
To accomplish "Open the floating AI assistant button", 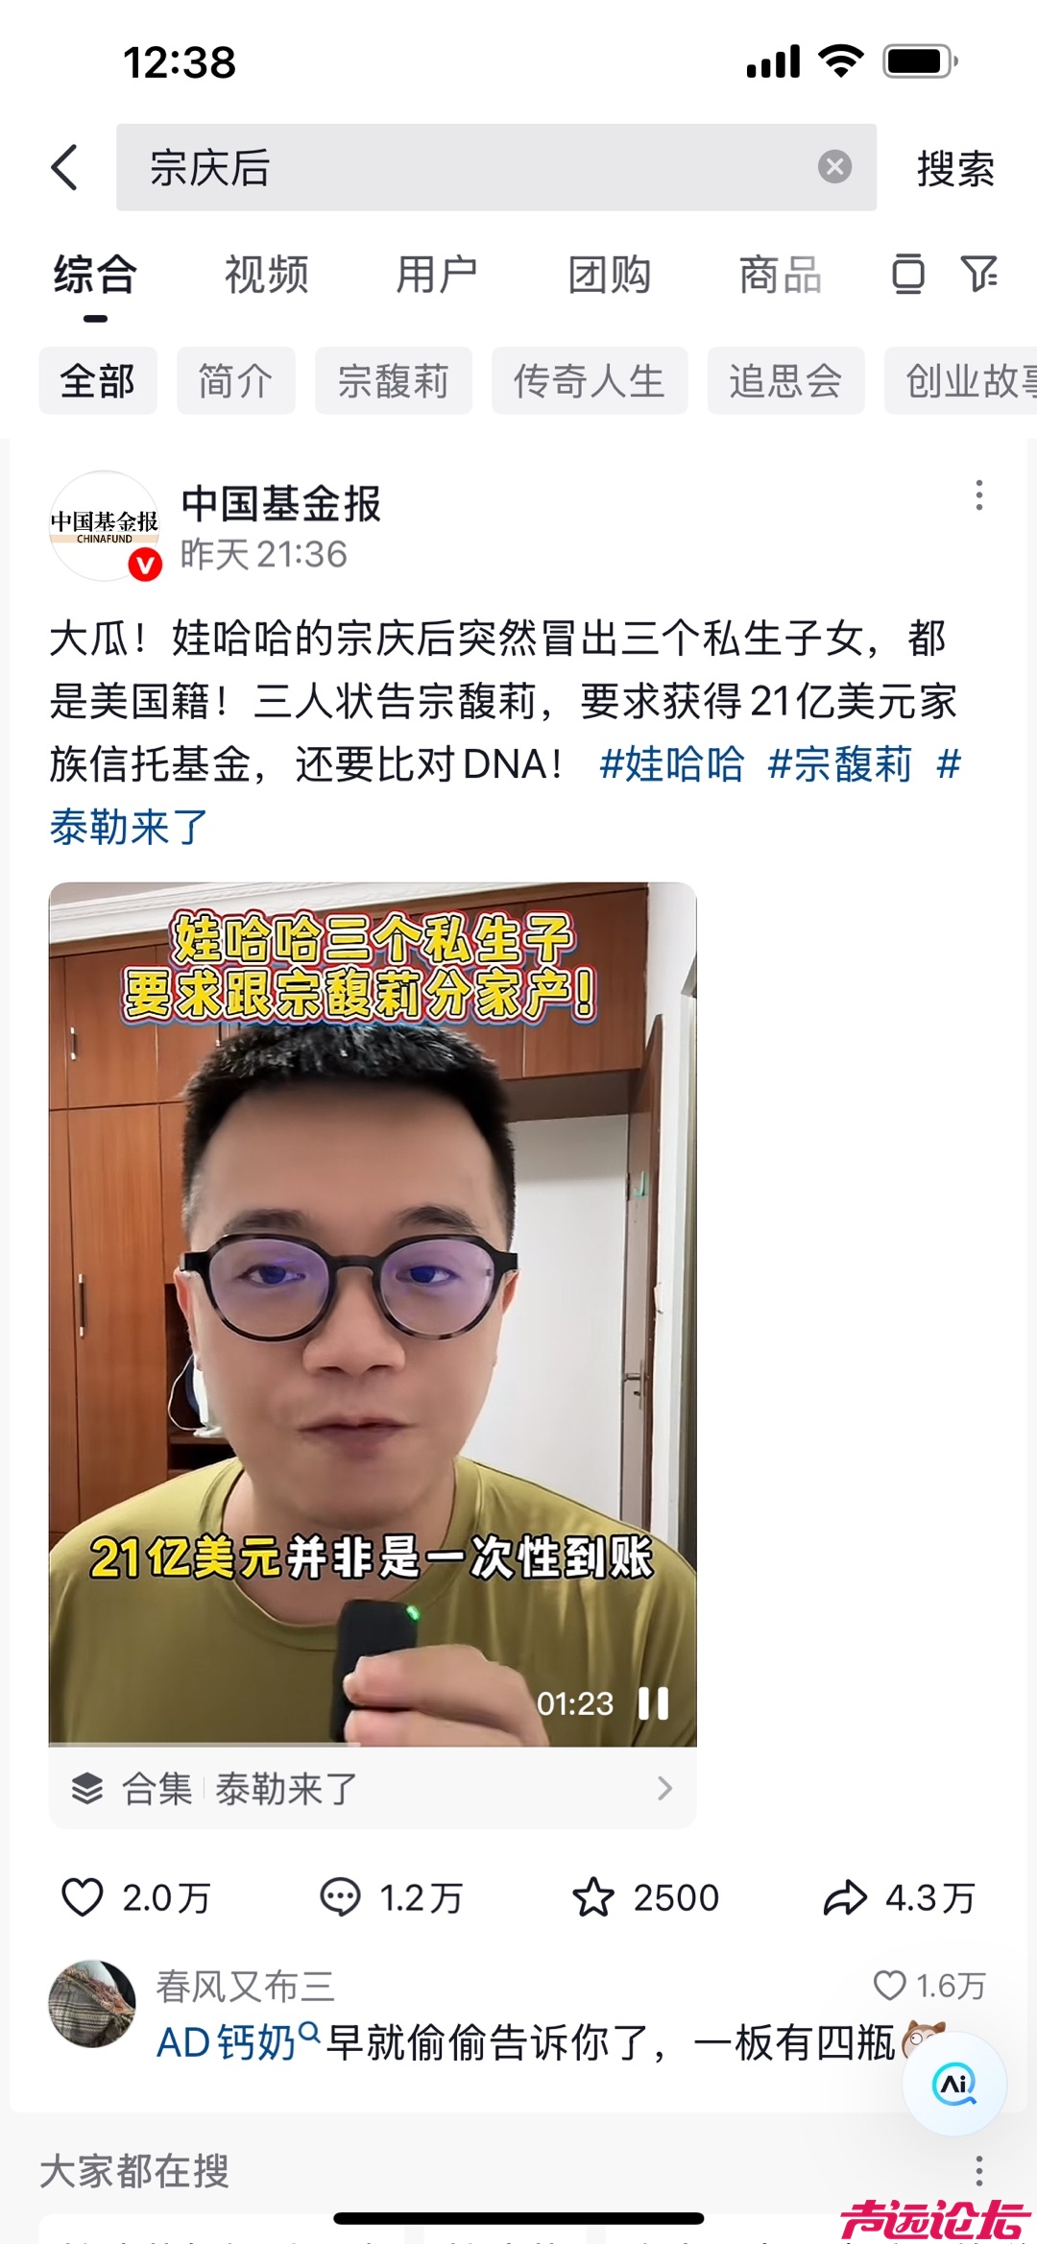I will pos(954,2083).
